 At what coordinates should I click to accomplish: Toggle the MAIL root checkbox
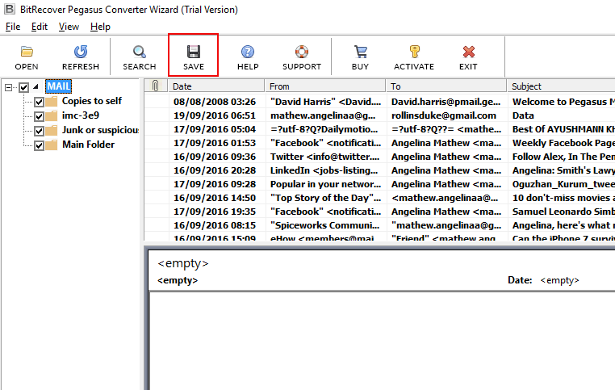(24, 87)
